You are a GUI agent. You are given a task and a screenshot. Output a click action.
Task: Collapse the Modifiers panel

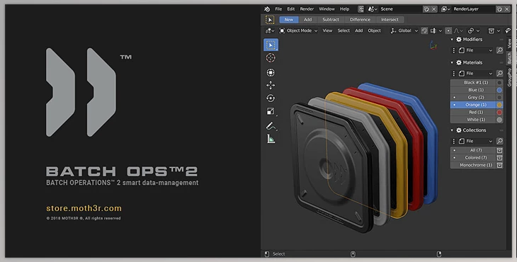452,40
